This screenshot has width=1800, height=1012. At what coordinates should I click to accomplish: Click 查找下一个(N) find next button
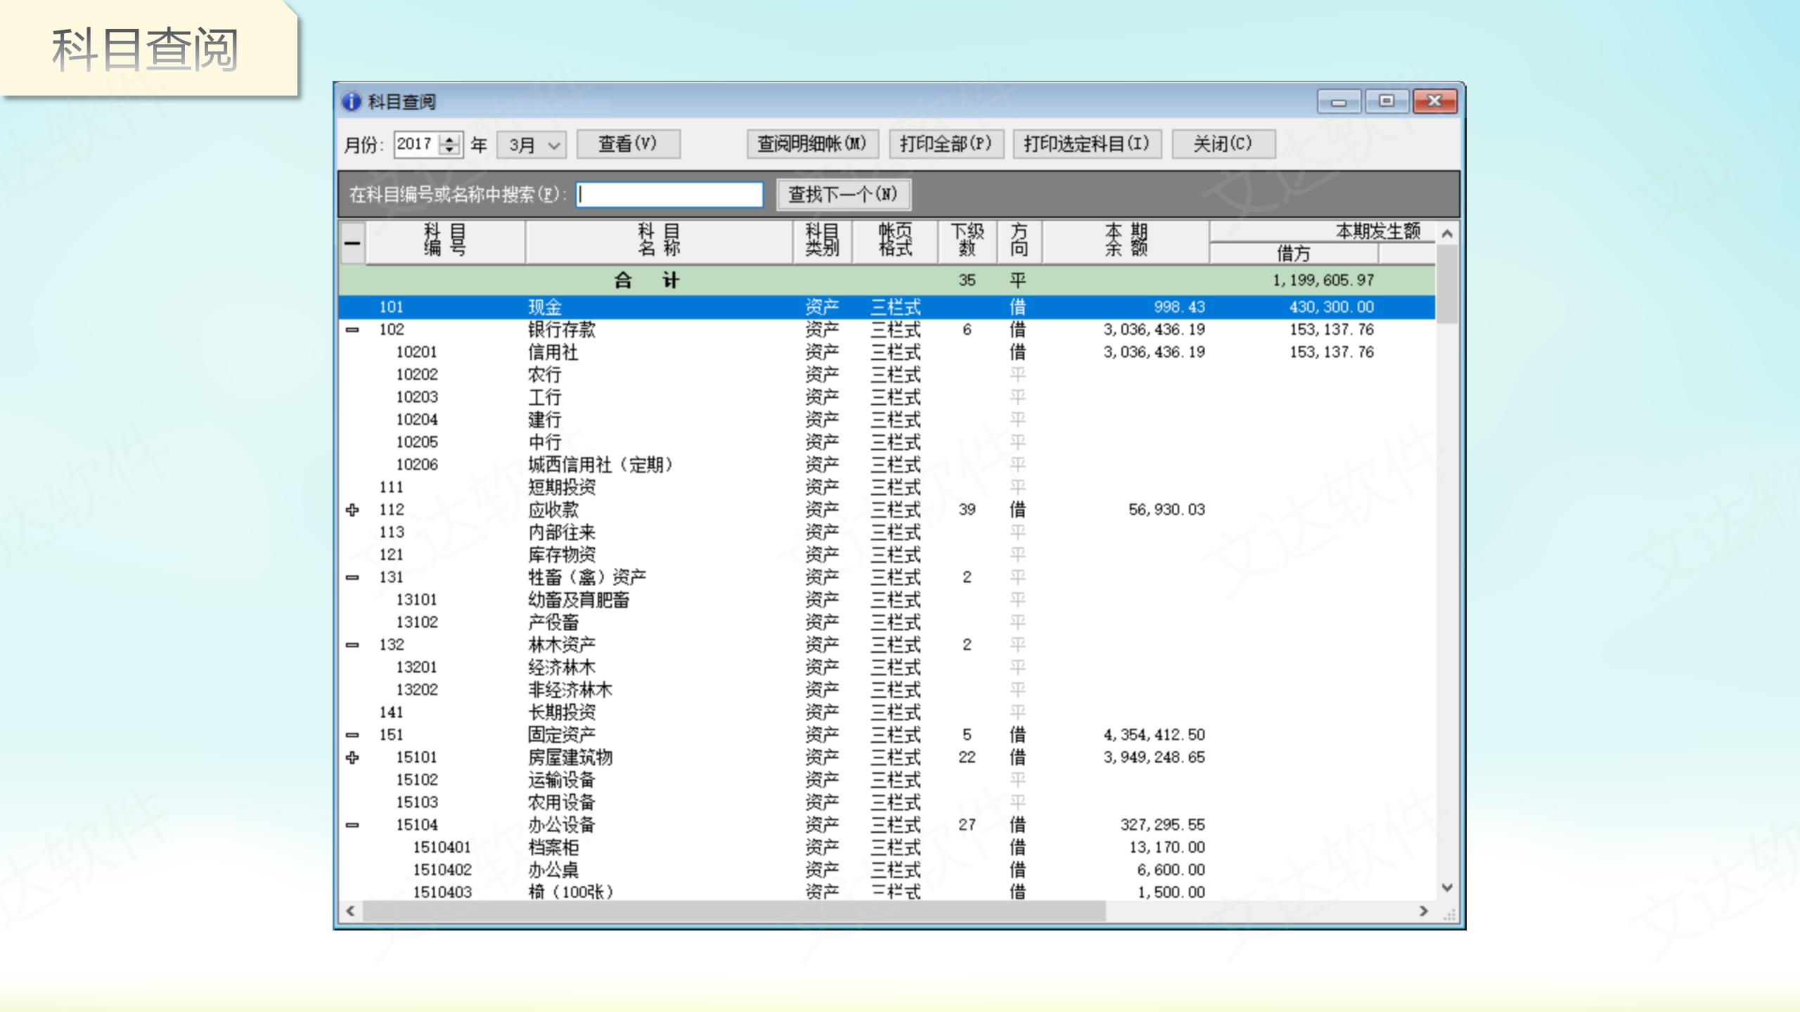pos(842,195)
